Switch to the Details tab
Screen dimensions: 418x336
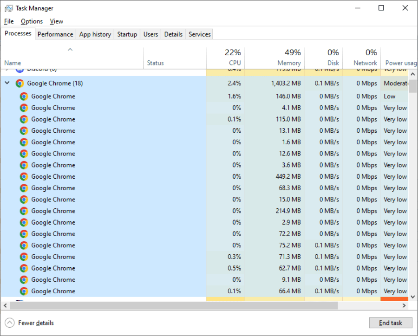(173, 34)
